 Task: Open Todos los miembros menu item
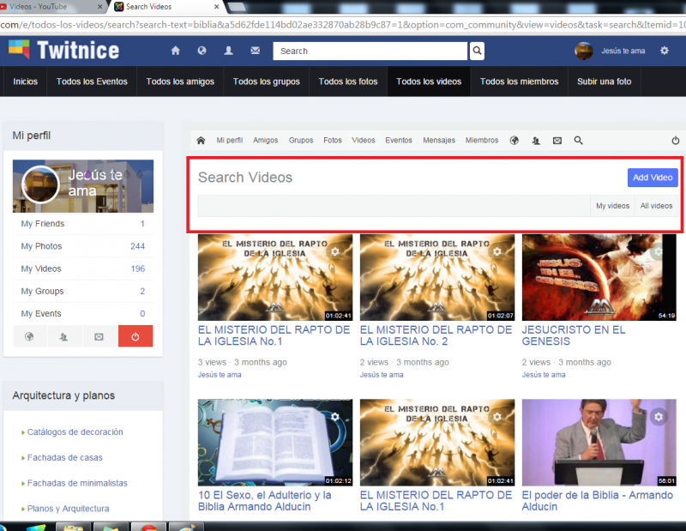(520, 81)
